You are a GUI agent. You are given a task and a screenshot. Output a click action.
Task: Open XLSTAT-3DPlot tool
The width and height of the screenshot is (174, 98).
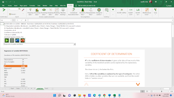point(122,12)
